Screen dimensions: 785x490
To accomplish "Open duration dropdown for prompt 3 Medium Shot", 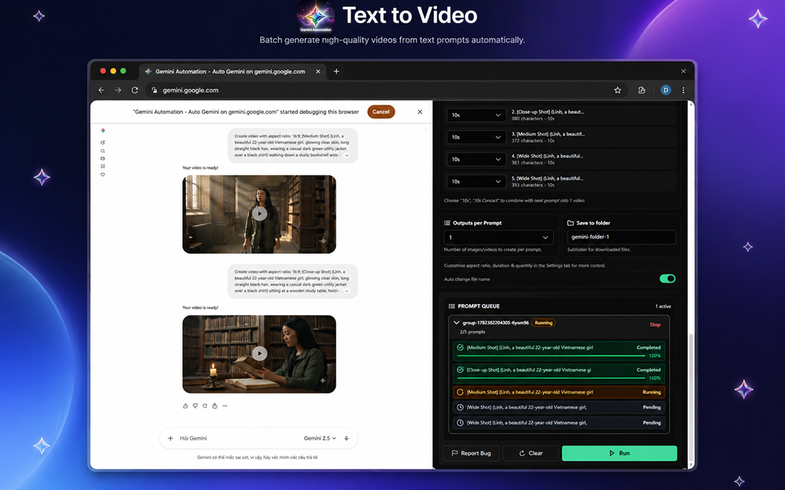I will click(x=477, y=137).
